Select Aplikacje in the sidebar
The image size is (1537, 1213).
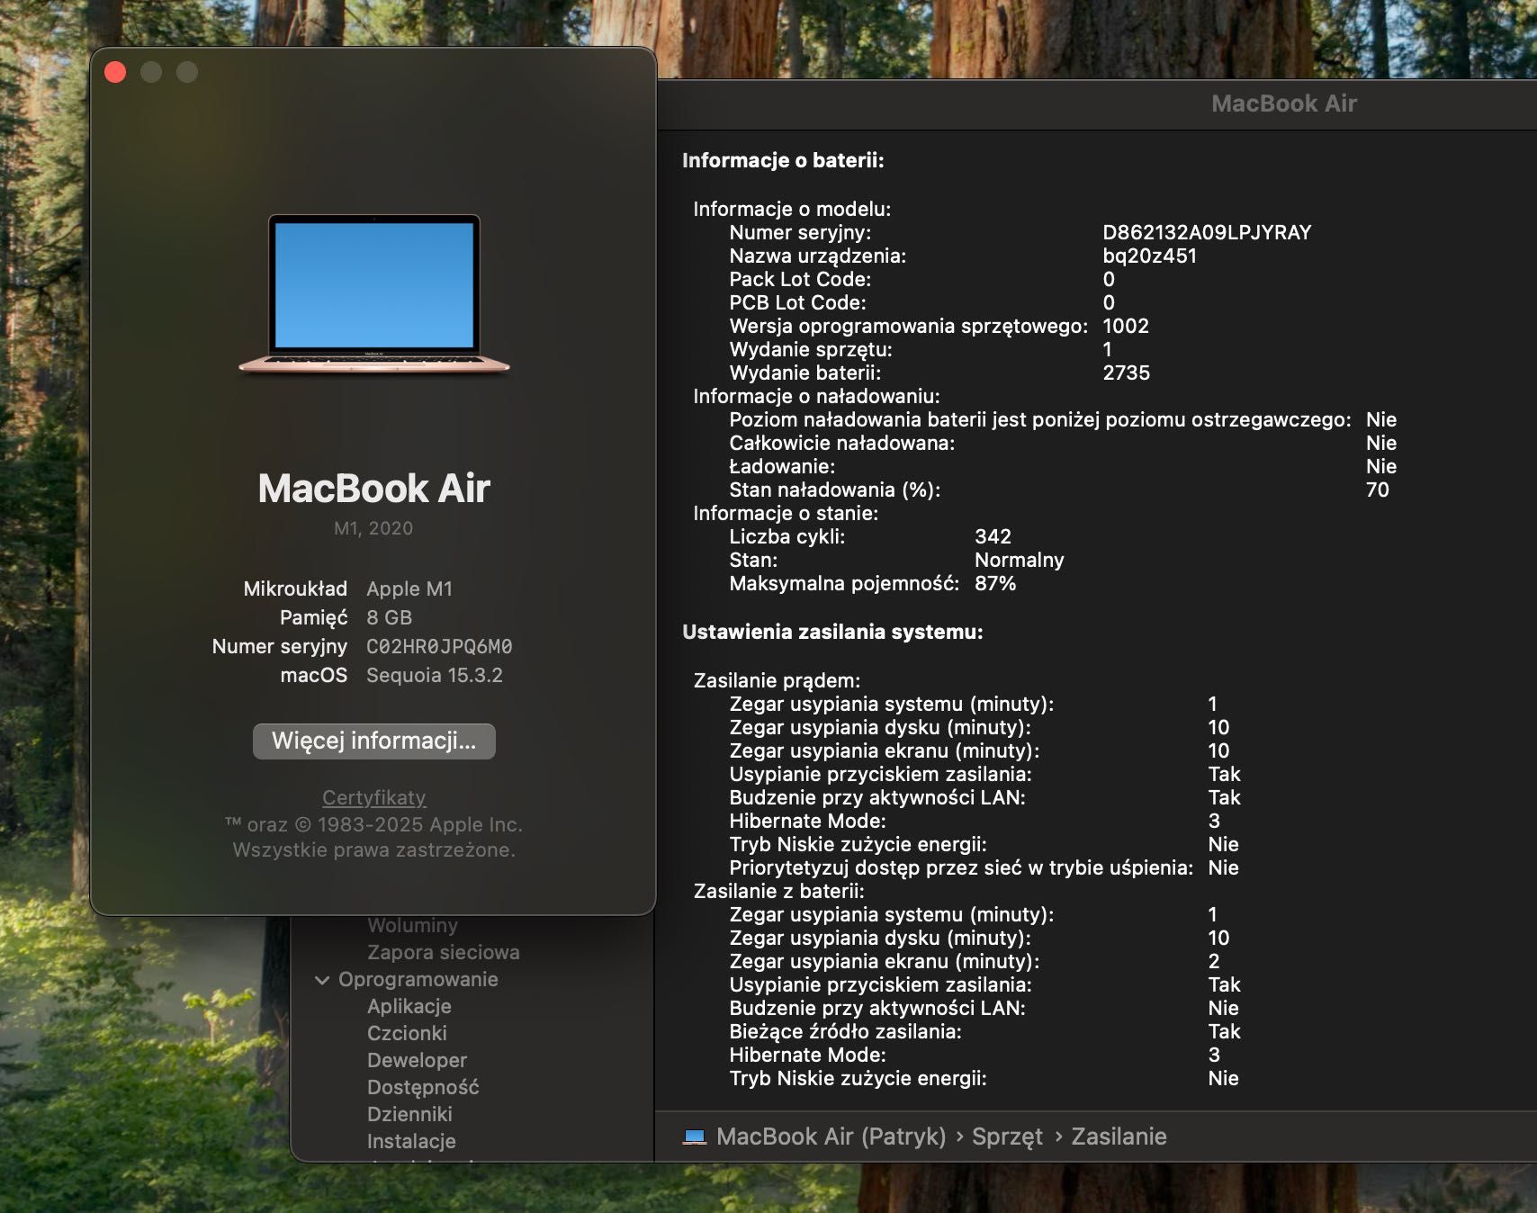409,1006
